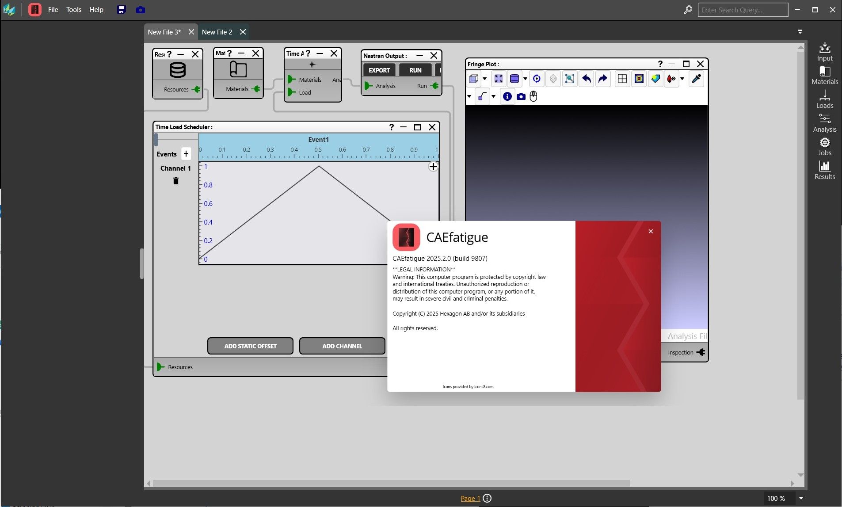Click the info icon in Fringe Plot toolbar
Viewport: 842px width, 507px height.
[x=507, y=96]
